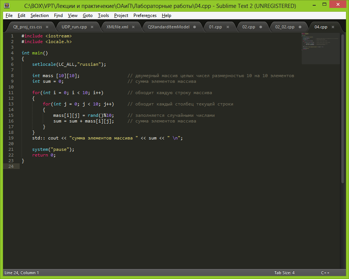Click the int main() line
The width and height of the screenshot is (349, 279).
tap(35, 53)
